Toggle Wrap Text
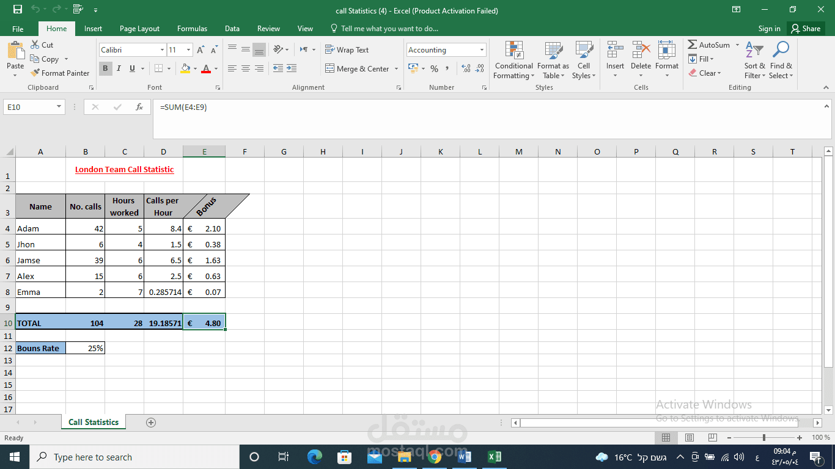The height and width of the screenshot is (469, 835). tap(347, 49)
